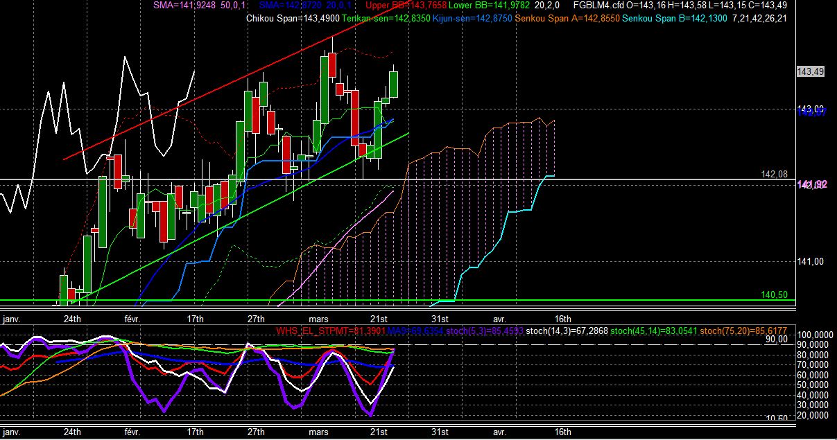Click the 142,08 horizontal line label

pos(773,175)
